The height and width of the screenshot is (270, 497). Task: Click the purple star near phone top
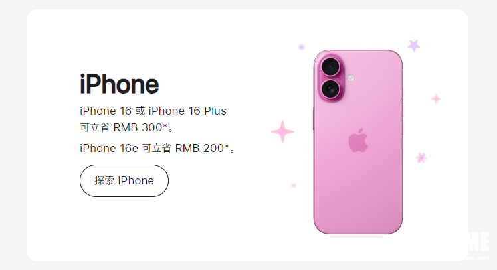pos(414,46)
